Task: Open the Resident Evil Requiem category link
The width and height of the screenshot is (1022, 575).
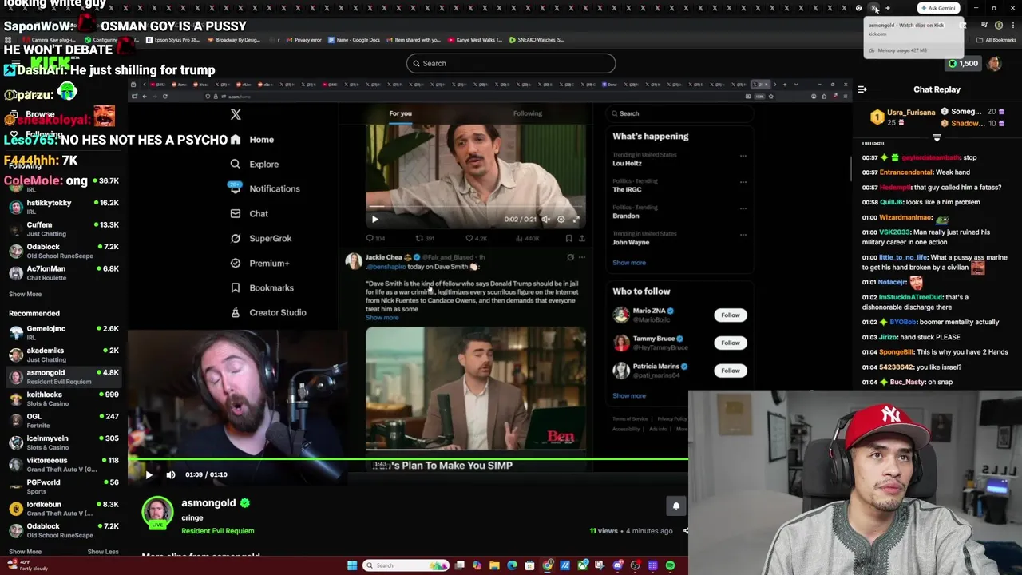Action: pos(217,531)
